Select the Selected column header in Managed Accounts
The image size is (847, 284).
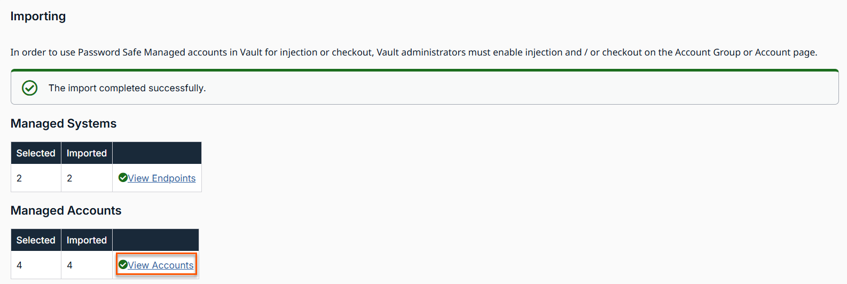[36, 240]
